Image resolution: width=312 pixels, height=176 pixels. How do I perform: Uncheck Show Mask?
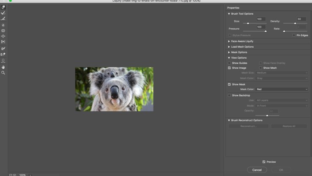(230, 84)
